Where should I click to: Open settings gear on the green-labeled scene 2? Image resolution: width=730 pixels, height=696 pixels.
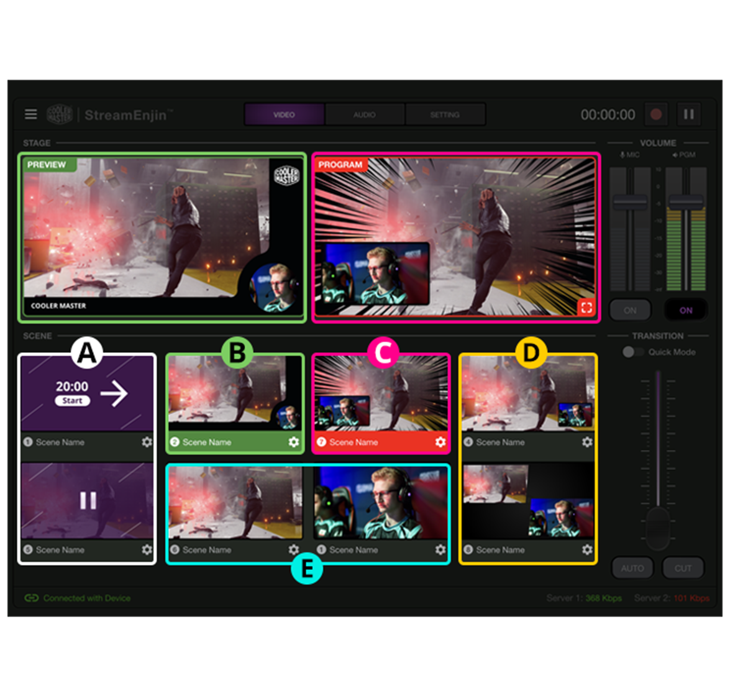tap(293, 442)
